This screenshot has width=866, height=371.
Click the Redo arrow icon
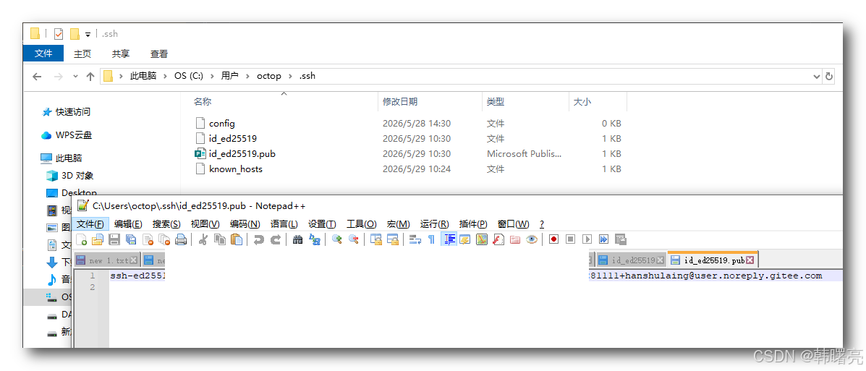coord(276,239)
